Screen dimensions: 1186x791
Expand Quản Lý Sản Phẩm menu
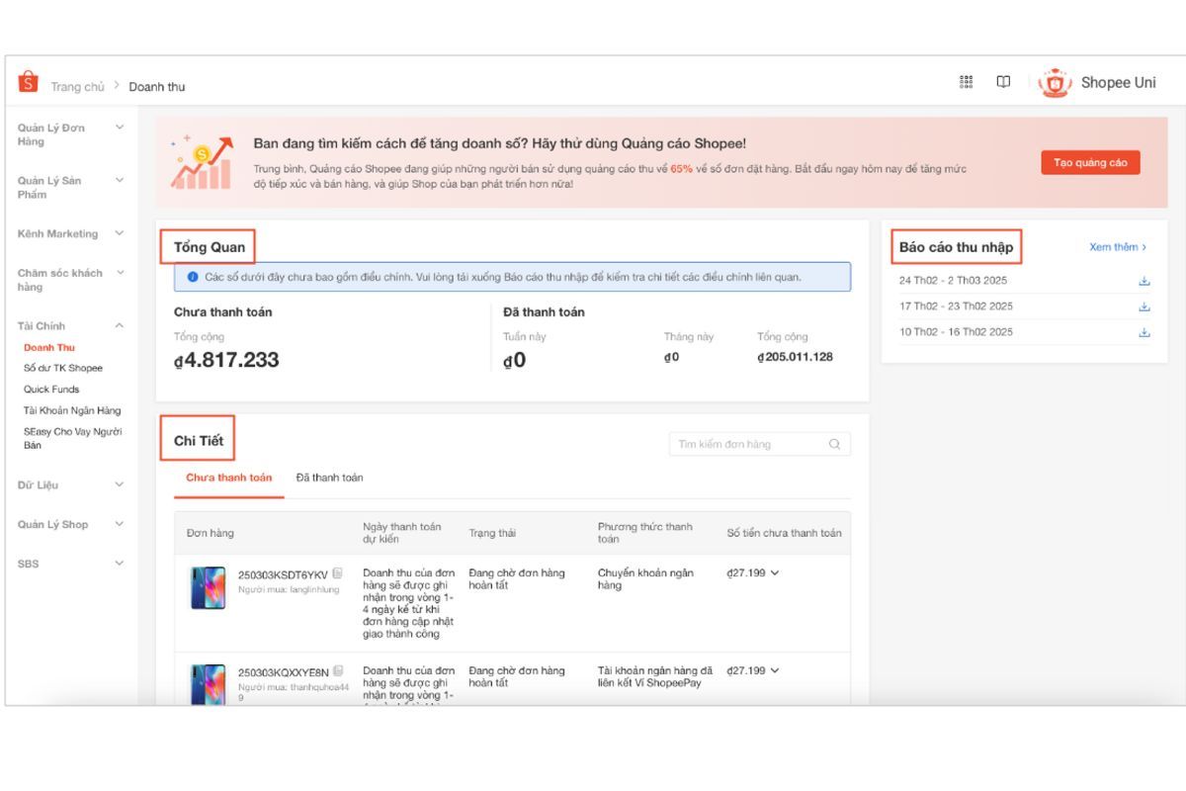(x=120, y=180)
